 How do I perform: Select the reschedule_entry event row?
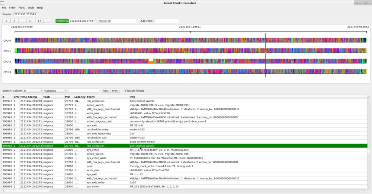[x=185, y=130]
